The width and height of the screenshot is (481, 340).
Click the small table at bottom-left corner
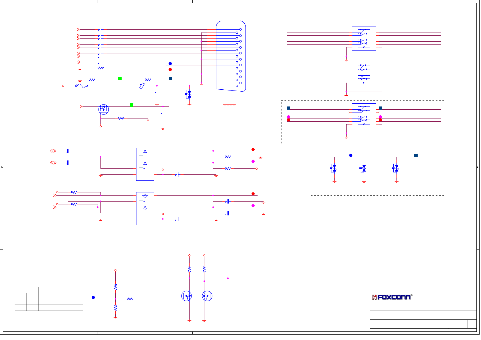tap(49, 299)
